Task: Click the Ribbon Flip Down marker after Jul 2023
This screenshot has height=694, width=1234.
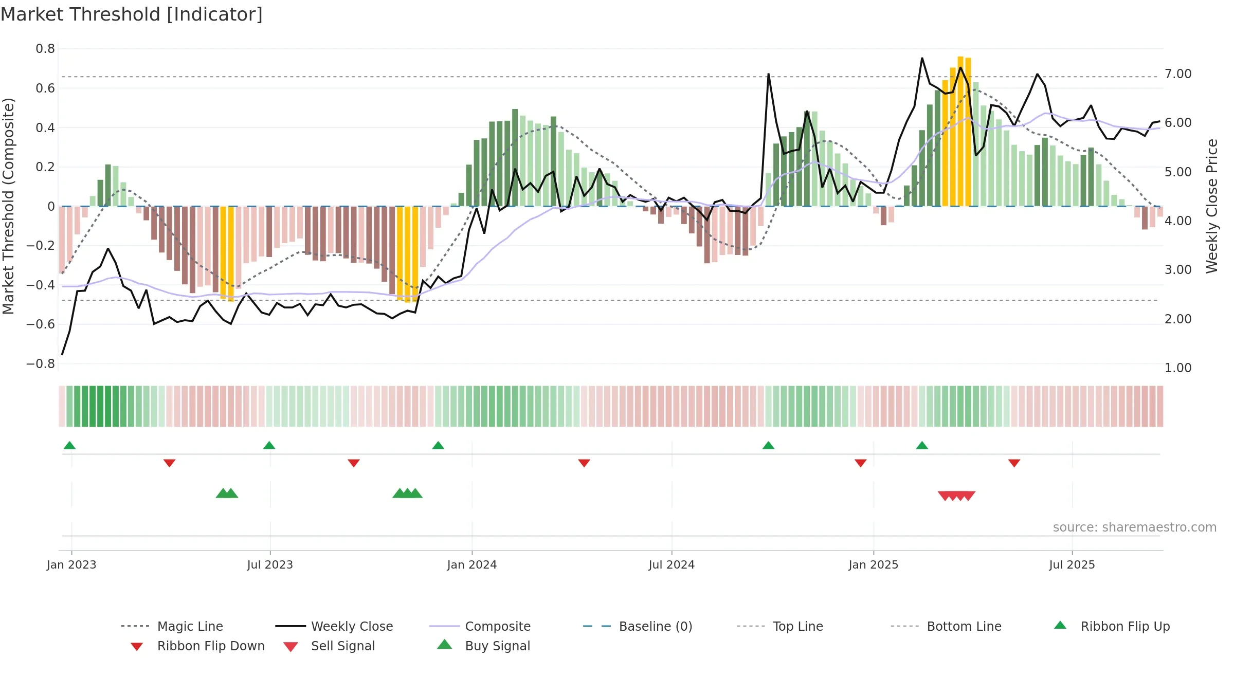Action: tap(354, 463)
